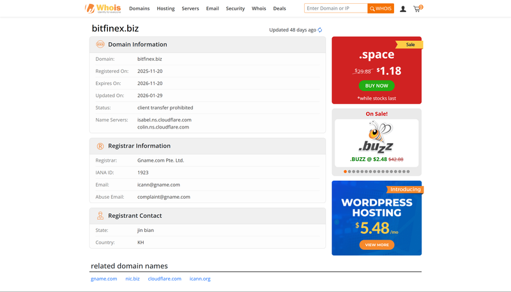
Task: Click the Domain Information heading
Action: click(x=137, y=44)
